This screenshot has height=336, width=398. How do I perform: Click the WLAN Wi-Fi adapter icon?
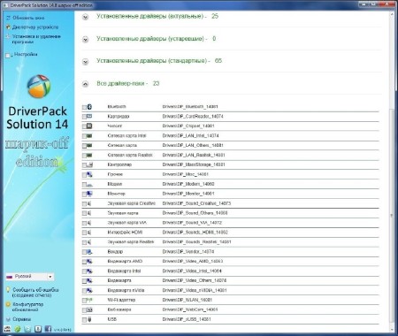click(89, 300)
